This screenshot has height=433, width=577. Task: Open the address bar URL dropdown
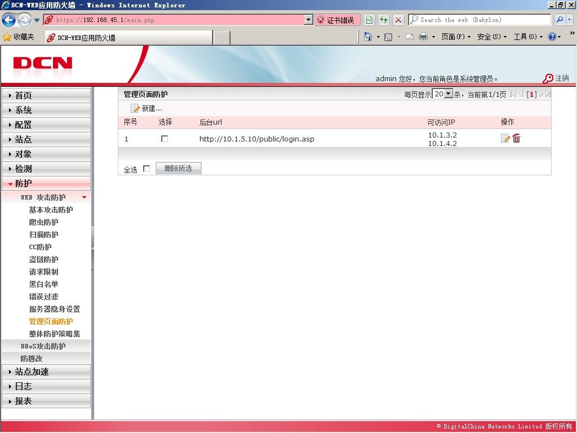[309, 20]
